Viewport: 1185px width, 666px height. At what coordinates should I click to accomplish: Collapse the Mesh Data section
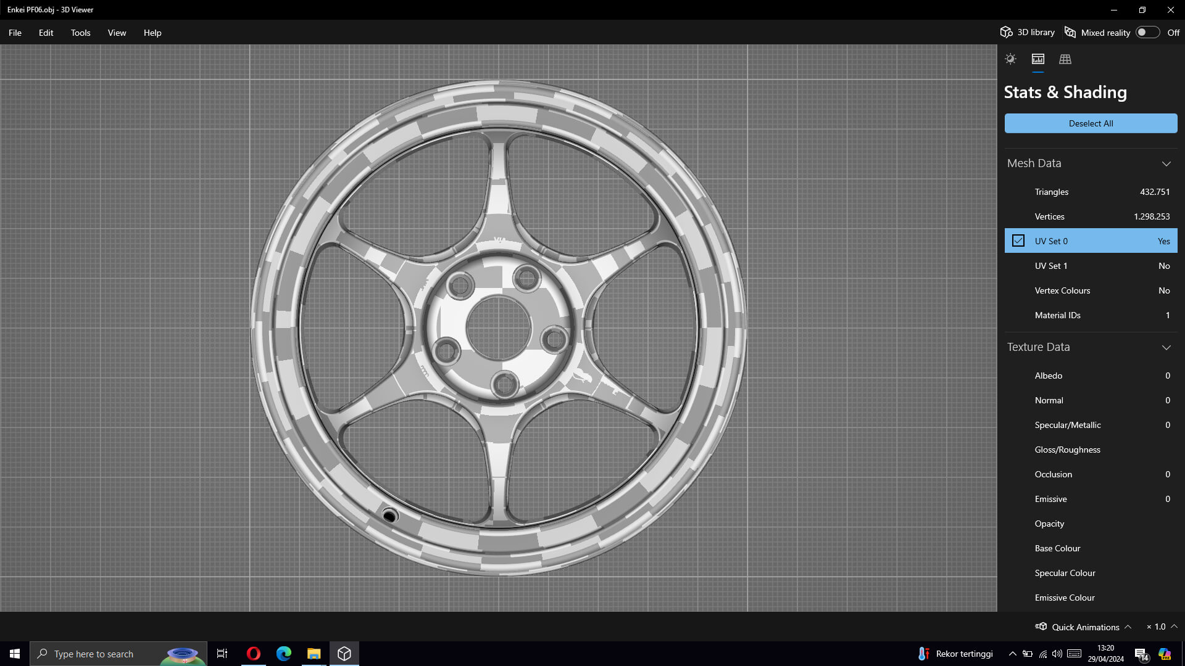(1166, 163)
